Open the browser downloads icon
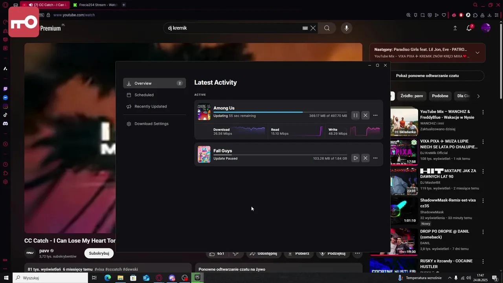The image size is (503, 283). 490,15
